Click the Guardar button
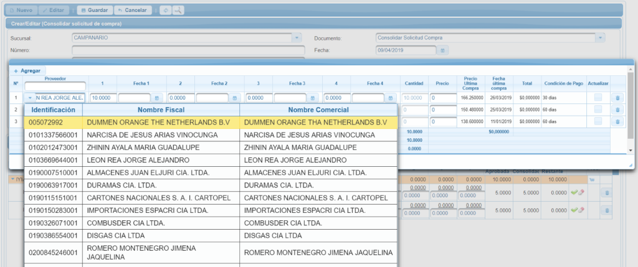 (95, 10)
